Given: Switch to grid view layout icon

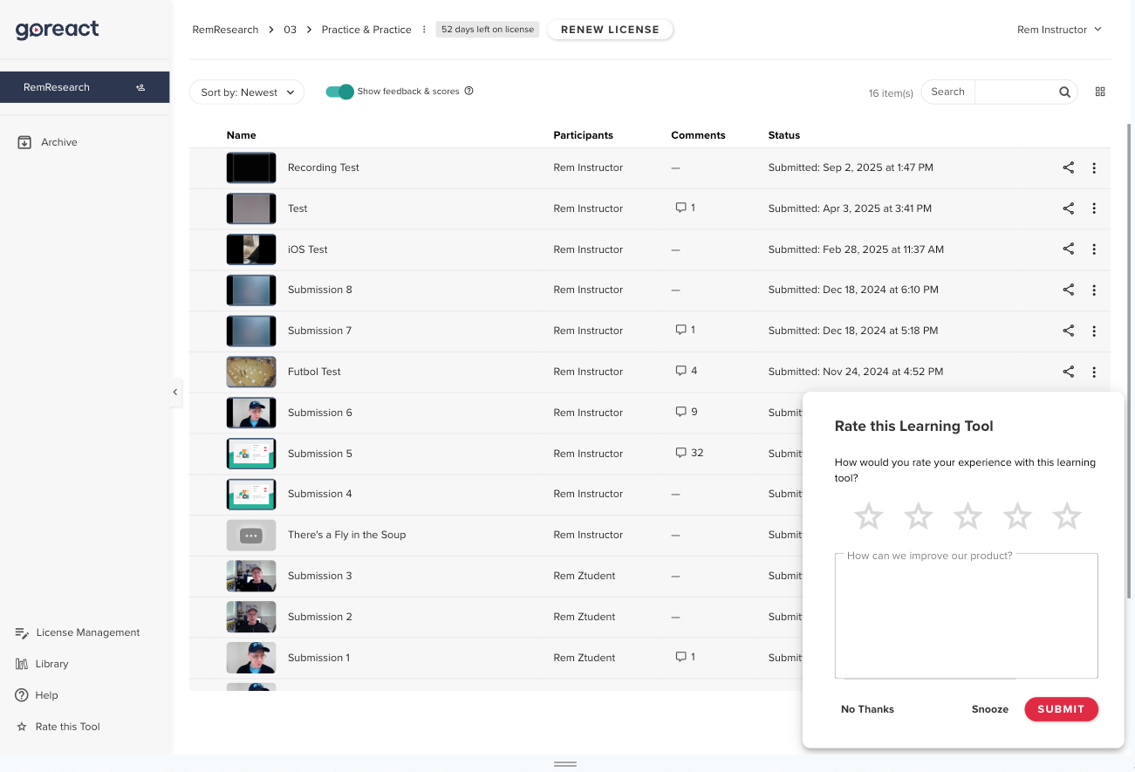Looking at the screenshot, I should point(1100,92).
